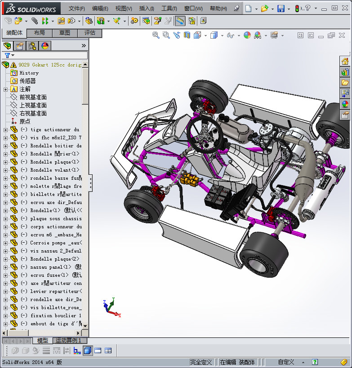352x368 pixels.
Task: Click the Linear Component Pattern icon
Action: click(x=45, y=21)
